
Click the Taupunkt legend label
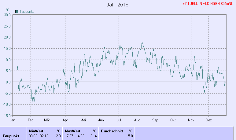click(27, 12)
